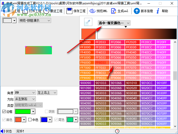Open the 角度 angle dropdown showing 20
The image size is (178, 134).
click(x=25, y=92)
